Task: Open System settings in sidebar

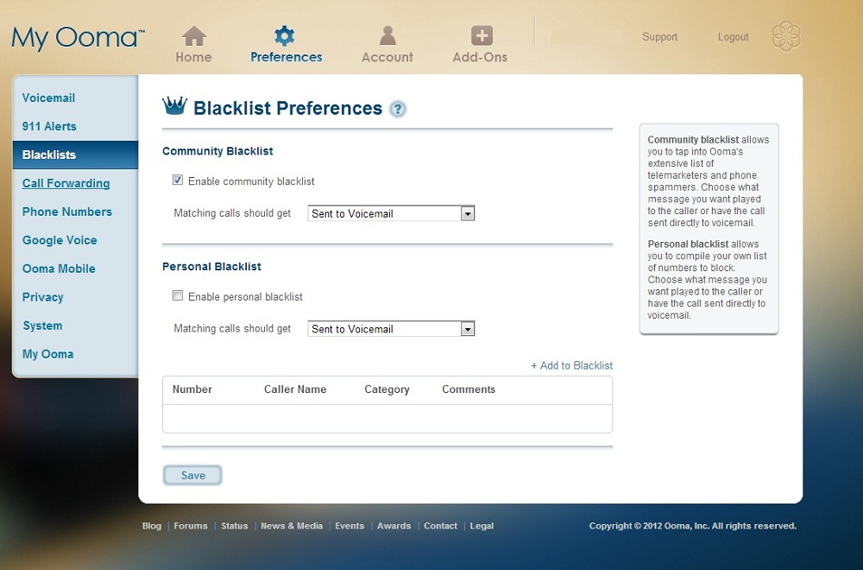Action: click(x=42, y=326)
